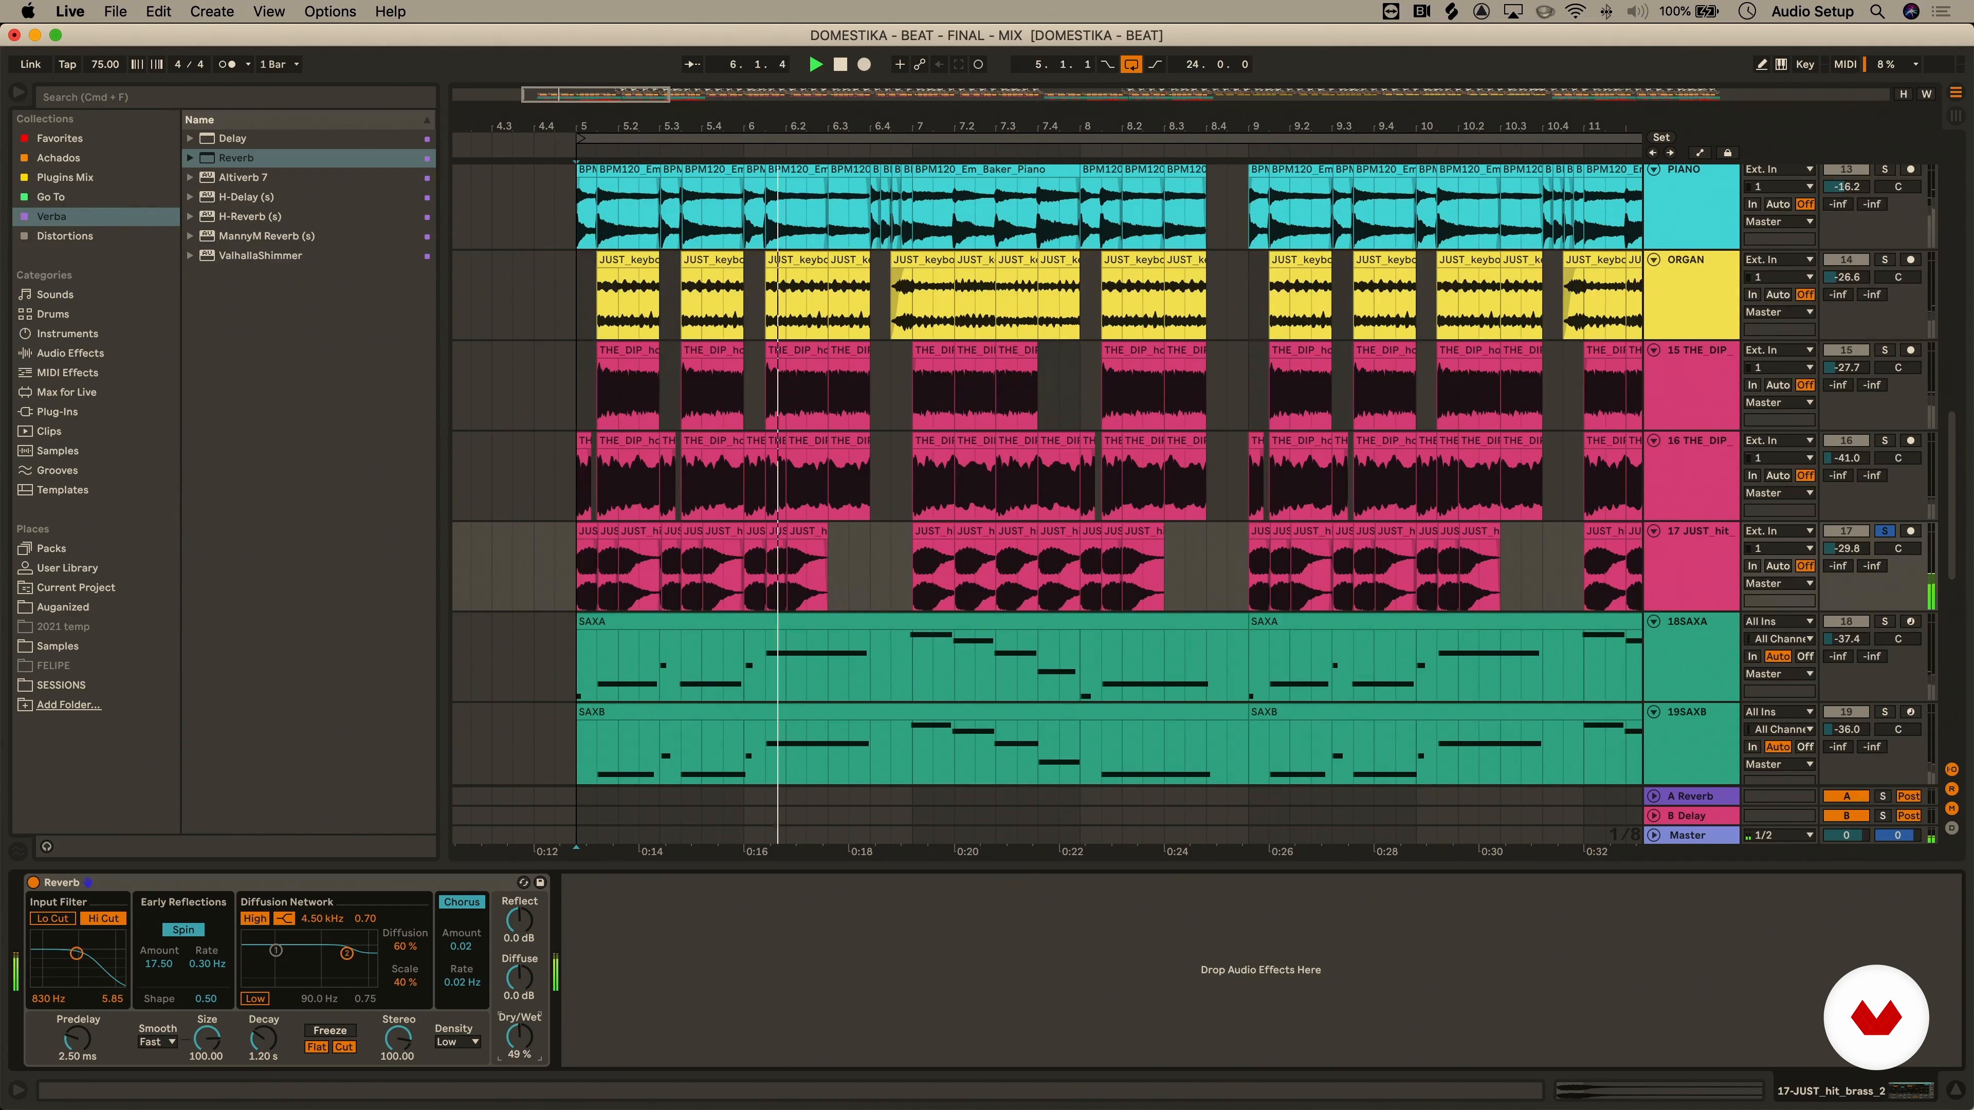Viewport: 1974px width, 1110px height.
Task: Click the green Play button in the transport
Action: (x=815, y=64)
